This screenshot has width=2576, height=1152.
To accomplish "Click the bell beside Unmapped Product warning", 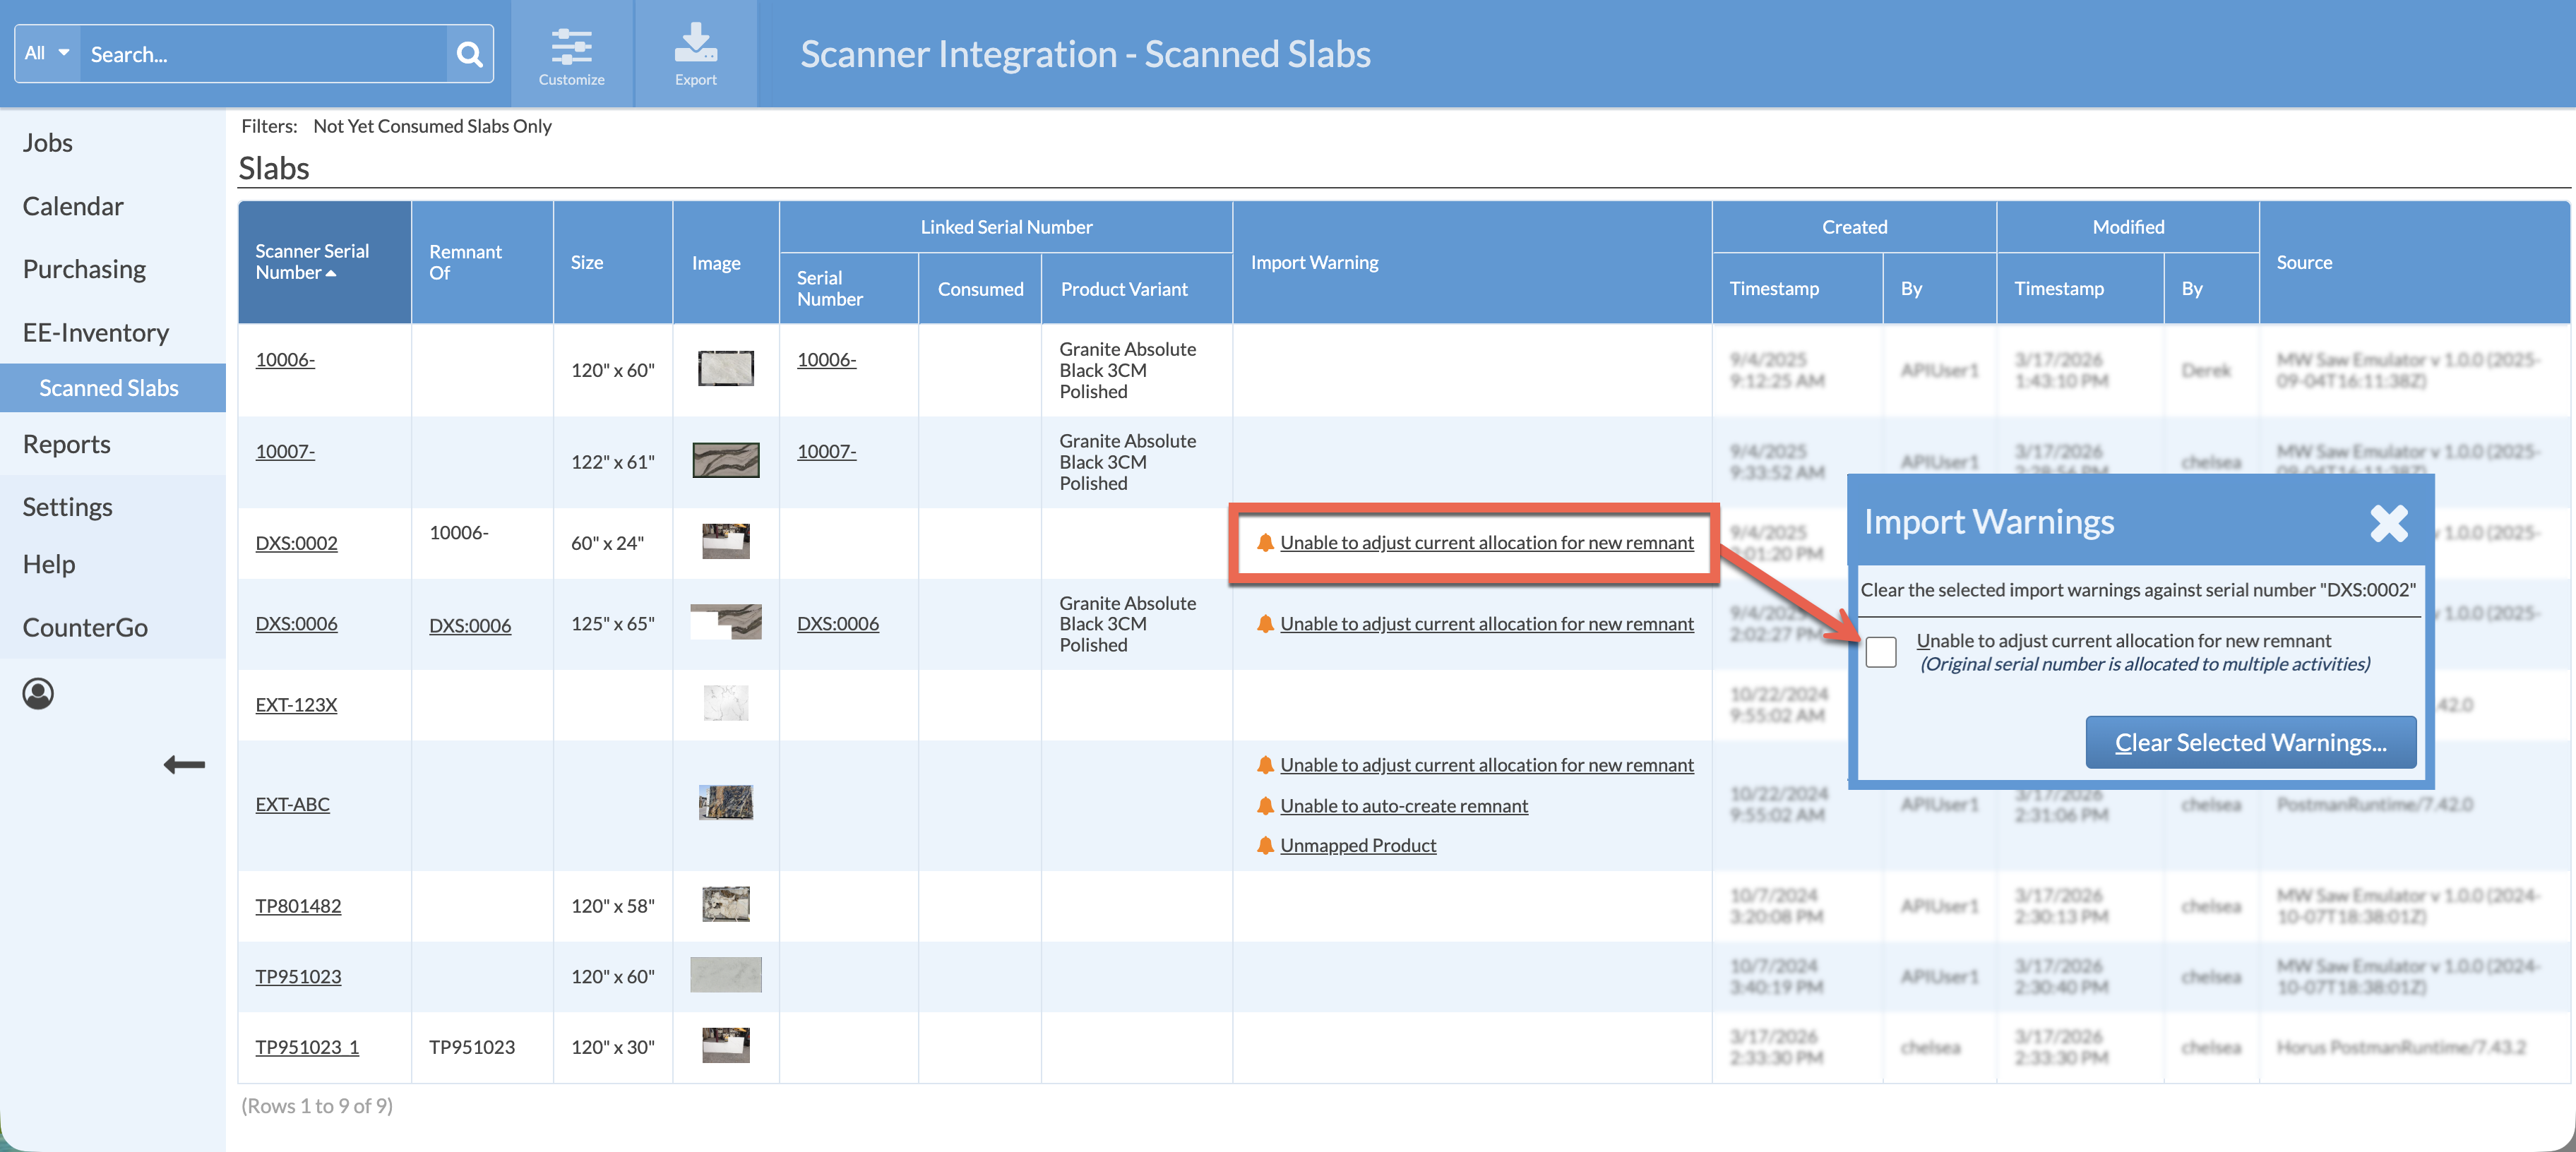I will click(x=1265, y=845).
